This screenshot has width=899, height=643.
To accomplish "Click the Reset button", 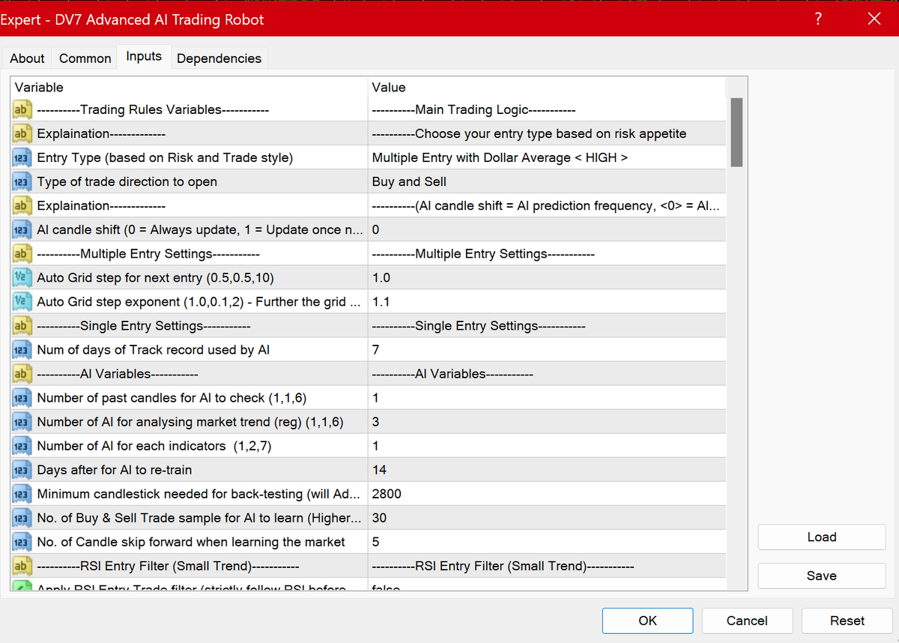I will click(847, 621).
